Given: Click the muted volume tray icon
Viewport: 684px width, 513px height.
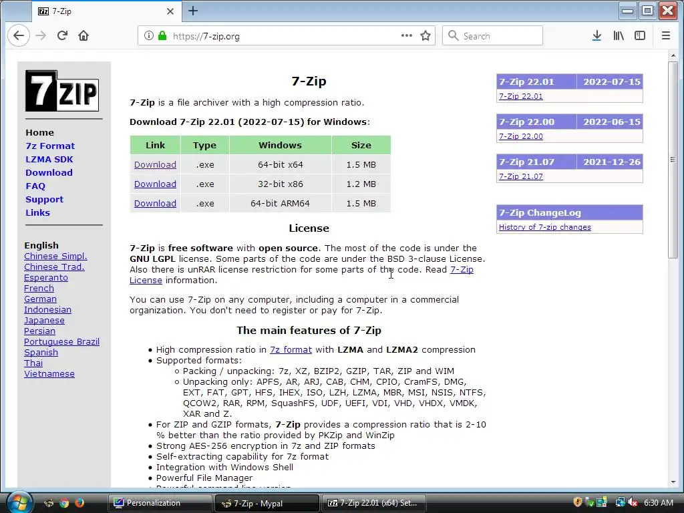Looking at the screenshot, I should click(633, 502).
